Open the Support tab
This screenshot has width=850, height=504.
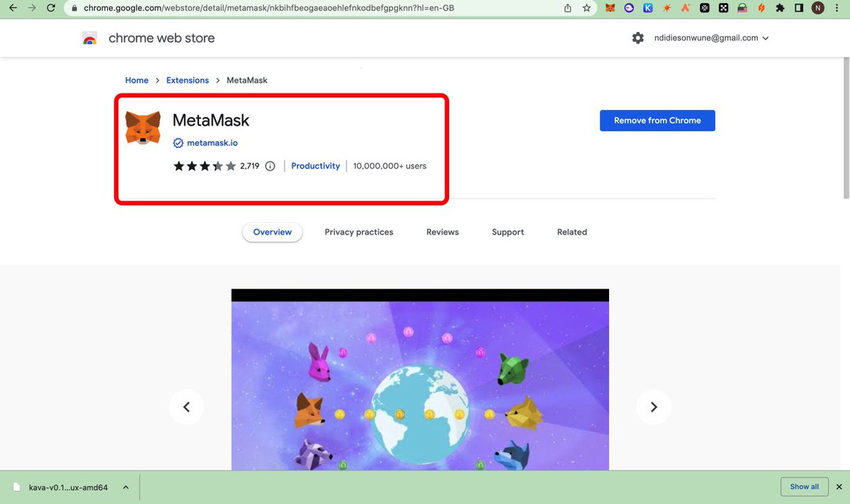[x=508, y=232]
